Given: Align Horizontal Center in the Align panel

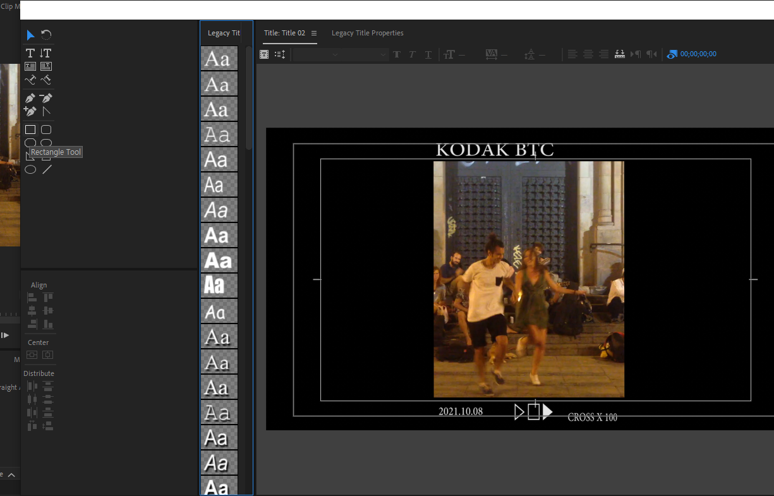Looking at the screenshot, I should click(32, 310).
